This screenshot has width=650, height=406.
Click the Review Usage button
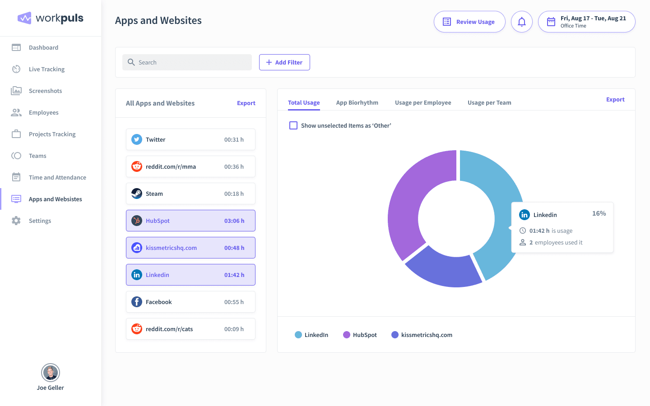[469, 21]
